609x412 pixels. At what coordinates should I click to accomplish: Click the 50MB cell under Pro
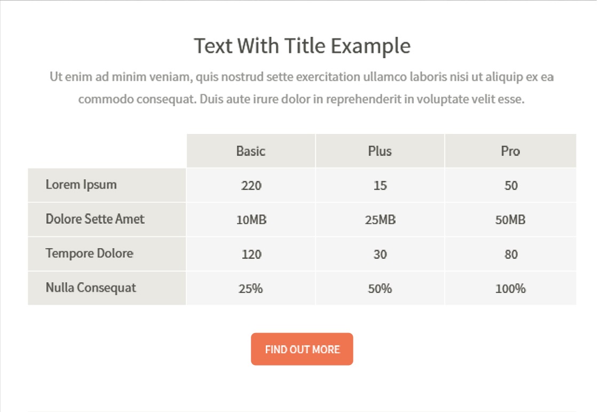point(510,220)
